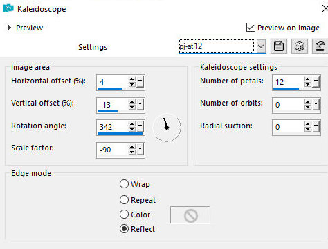The image size is (328, 249).
Task: Increase Horizontal offset with up arrow
Action: [131, 79]
